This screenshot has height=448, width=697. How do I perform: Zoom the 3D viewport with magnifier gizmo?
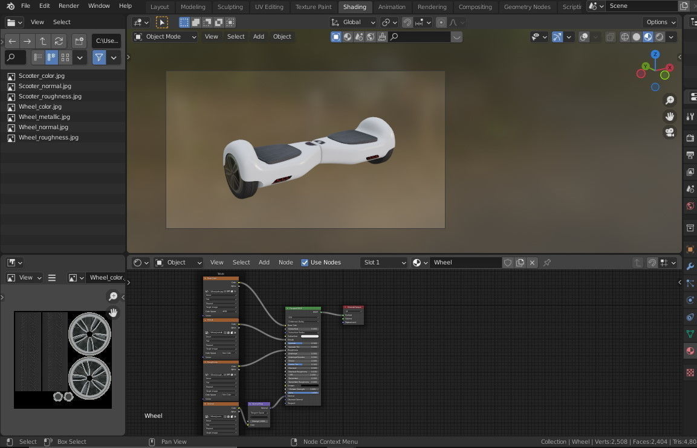[x=669, y=100]
